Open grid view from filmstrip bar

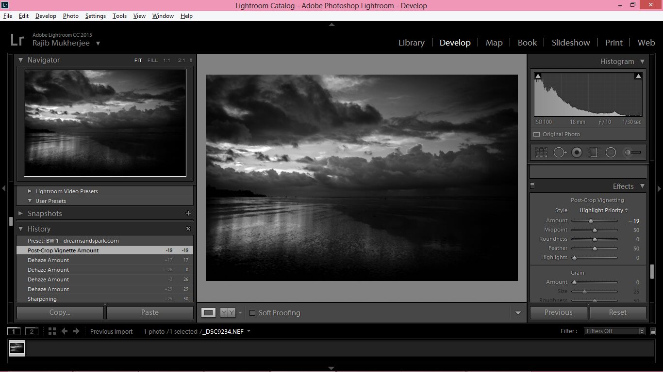point(52,331)
